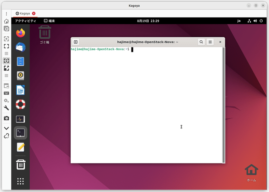Close the Kagoya tab with red X
269x192 pixels.
point(34,13)
